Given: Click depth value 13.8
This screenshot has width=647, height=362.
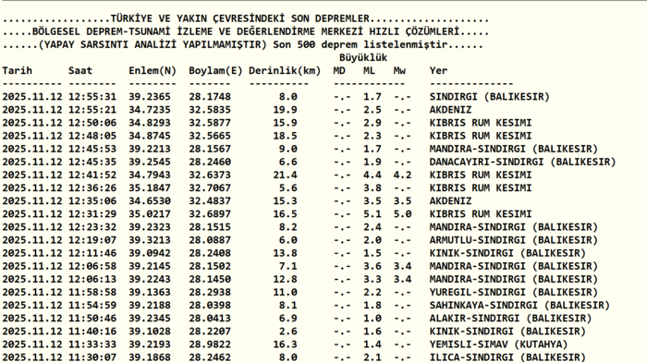Looking at the screenshot, I should point(285,253).
